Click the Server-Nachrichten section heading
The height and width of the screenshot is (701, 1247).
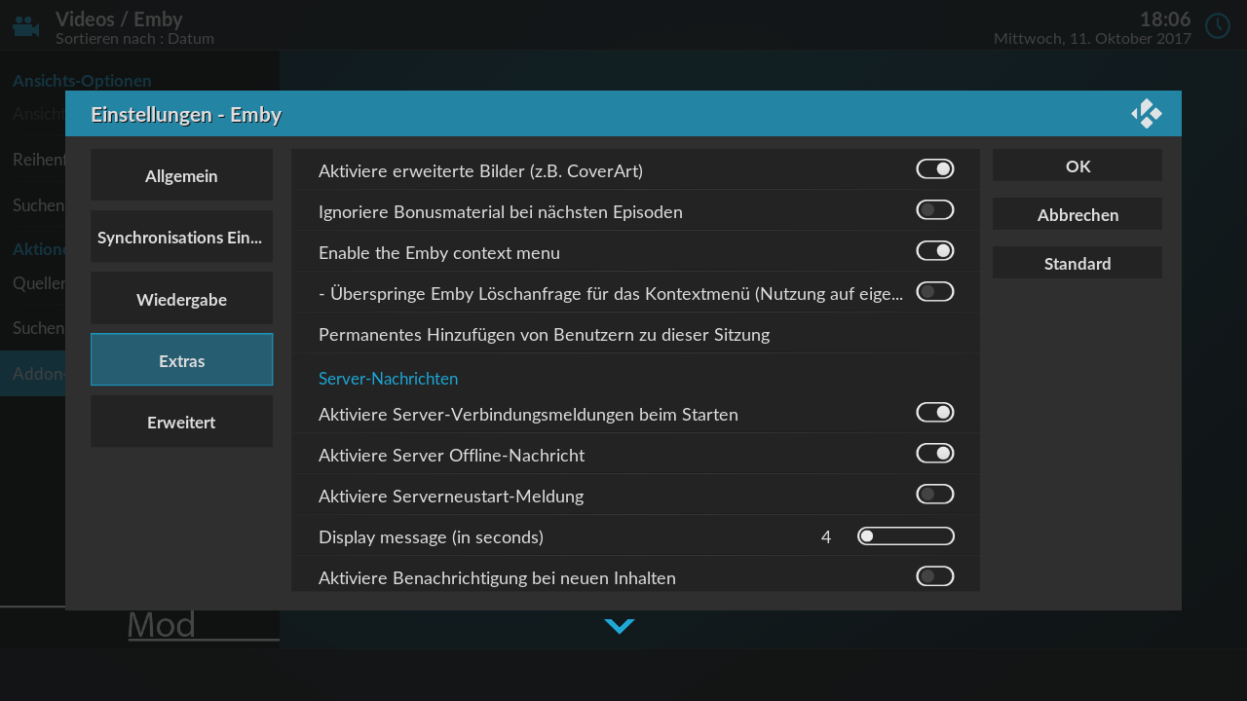388,378
